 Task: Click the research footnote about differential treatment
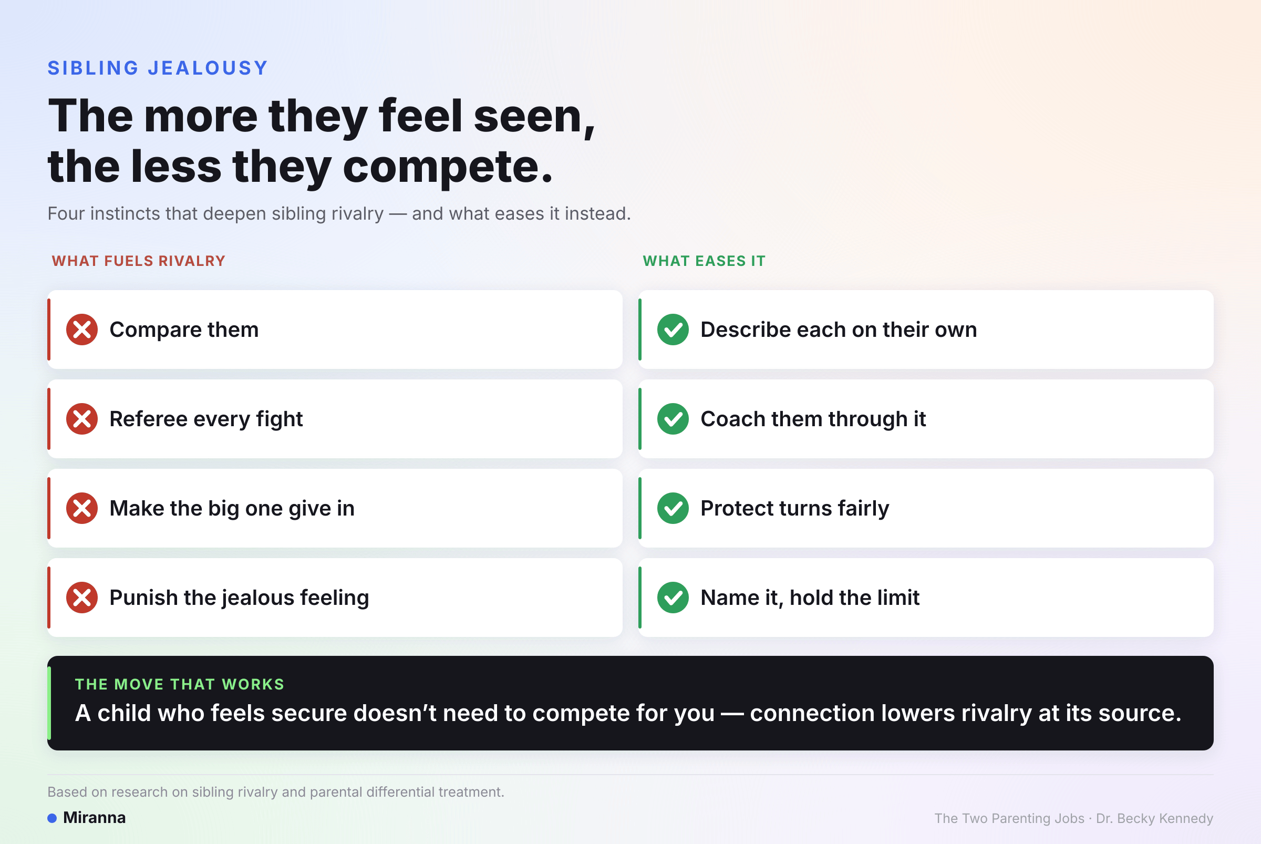275,792
